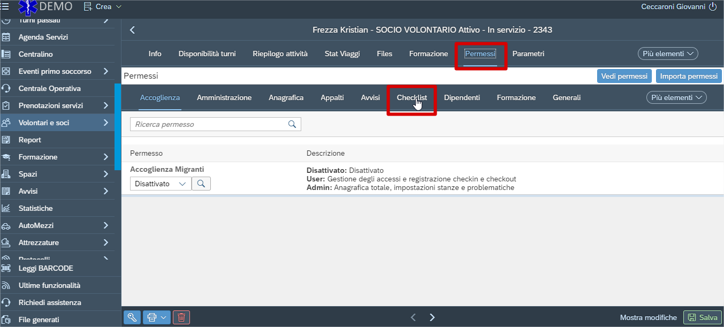This screenshot has width=724, height=327.
Task: Expand the print button dropdown arrow
Action: click(x=164, y=317)
